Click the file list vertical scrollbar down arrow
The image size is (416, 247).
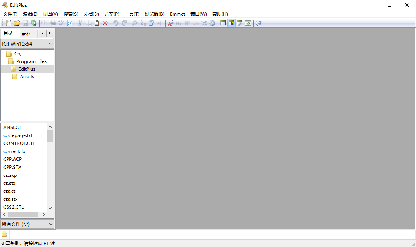[x=50, y=208]
